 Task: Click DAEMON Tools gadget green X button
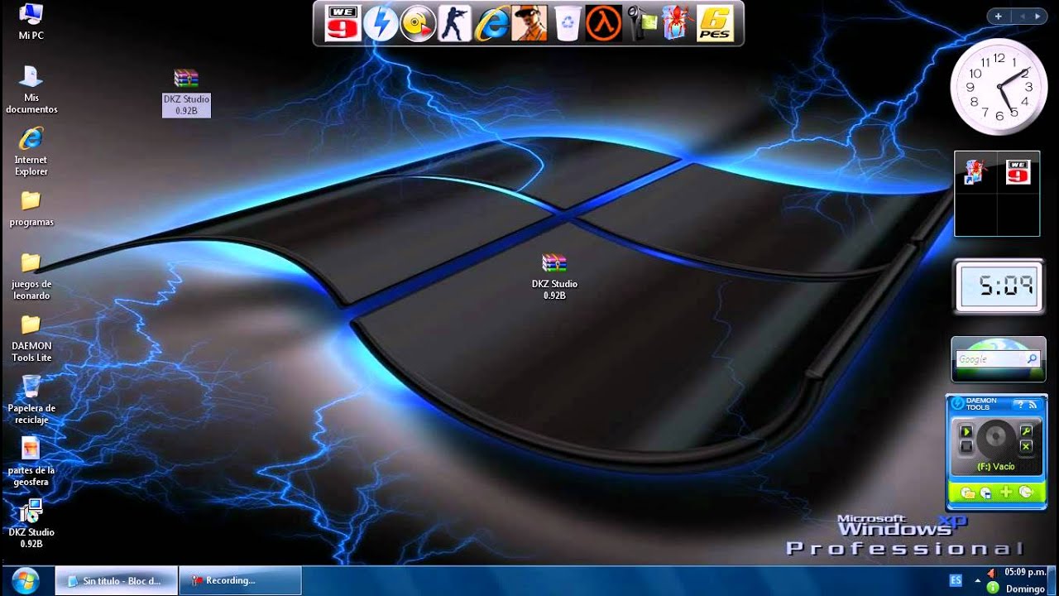click(x=1026, y=447)
